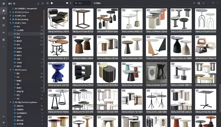
Task: Open the PORADA Ekero tables thumbnail
Action: (x=107, y=19)
